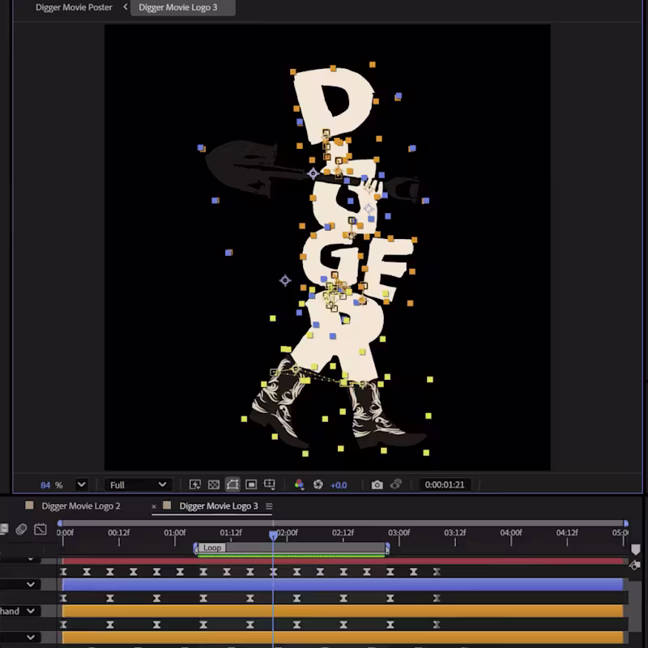Open dropdown beside the bottom orange layer bar
The width and height of the screenshot is (648, 648).
point(31,637)
